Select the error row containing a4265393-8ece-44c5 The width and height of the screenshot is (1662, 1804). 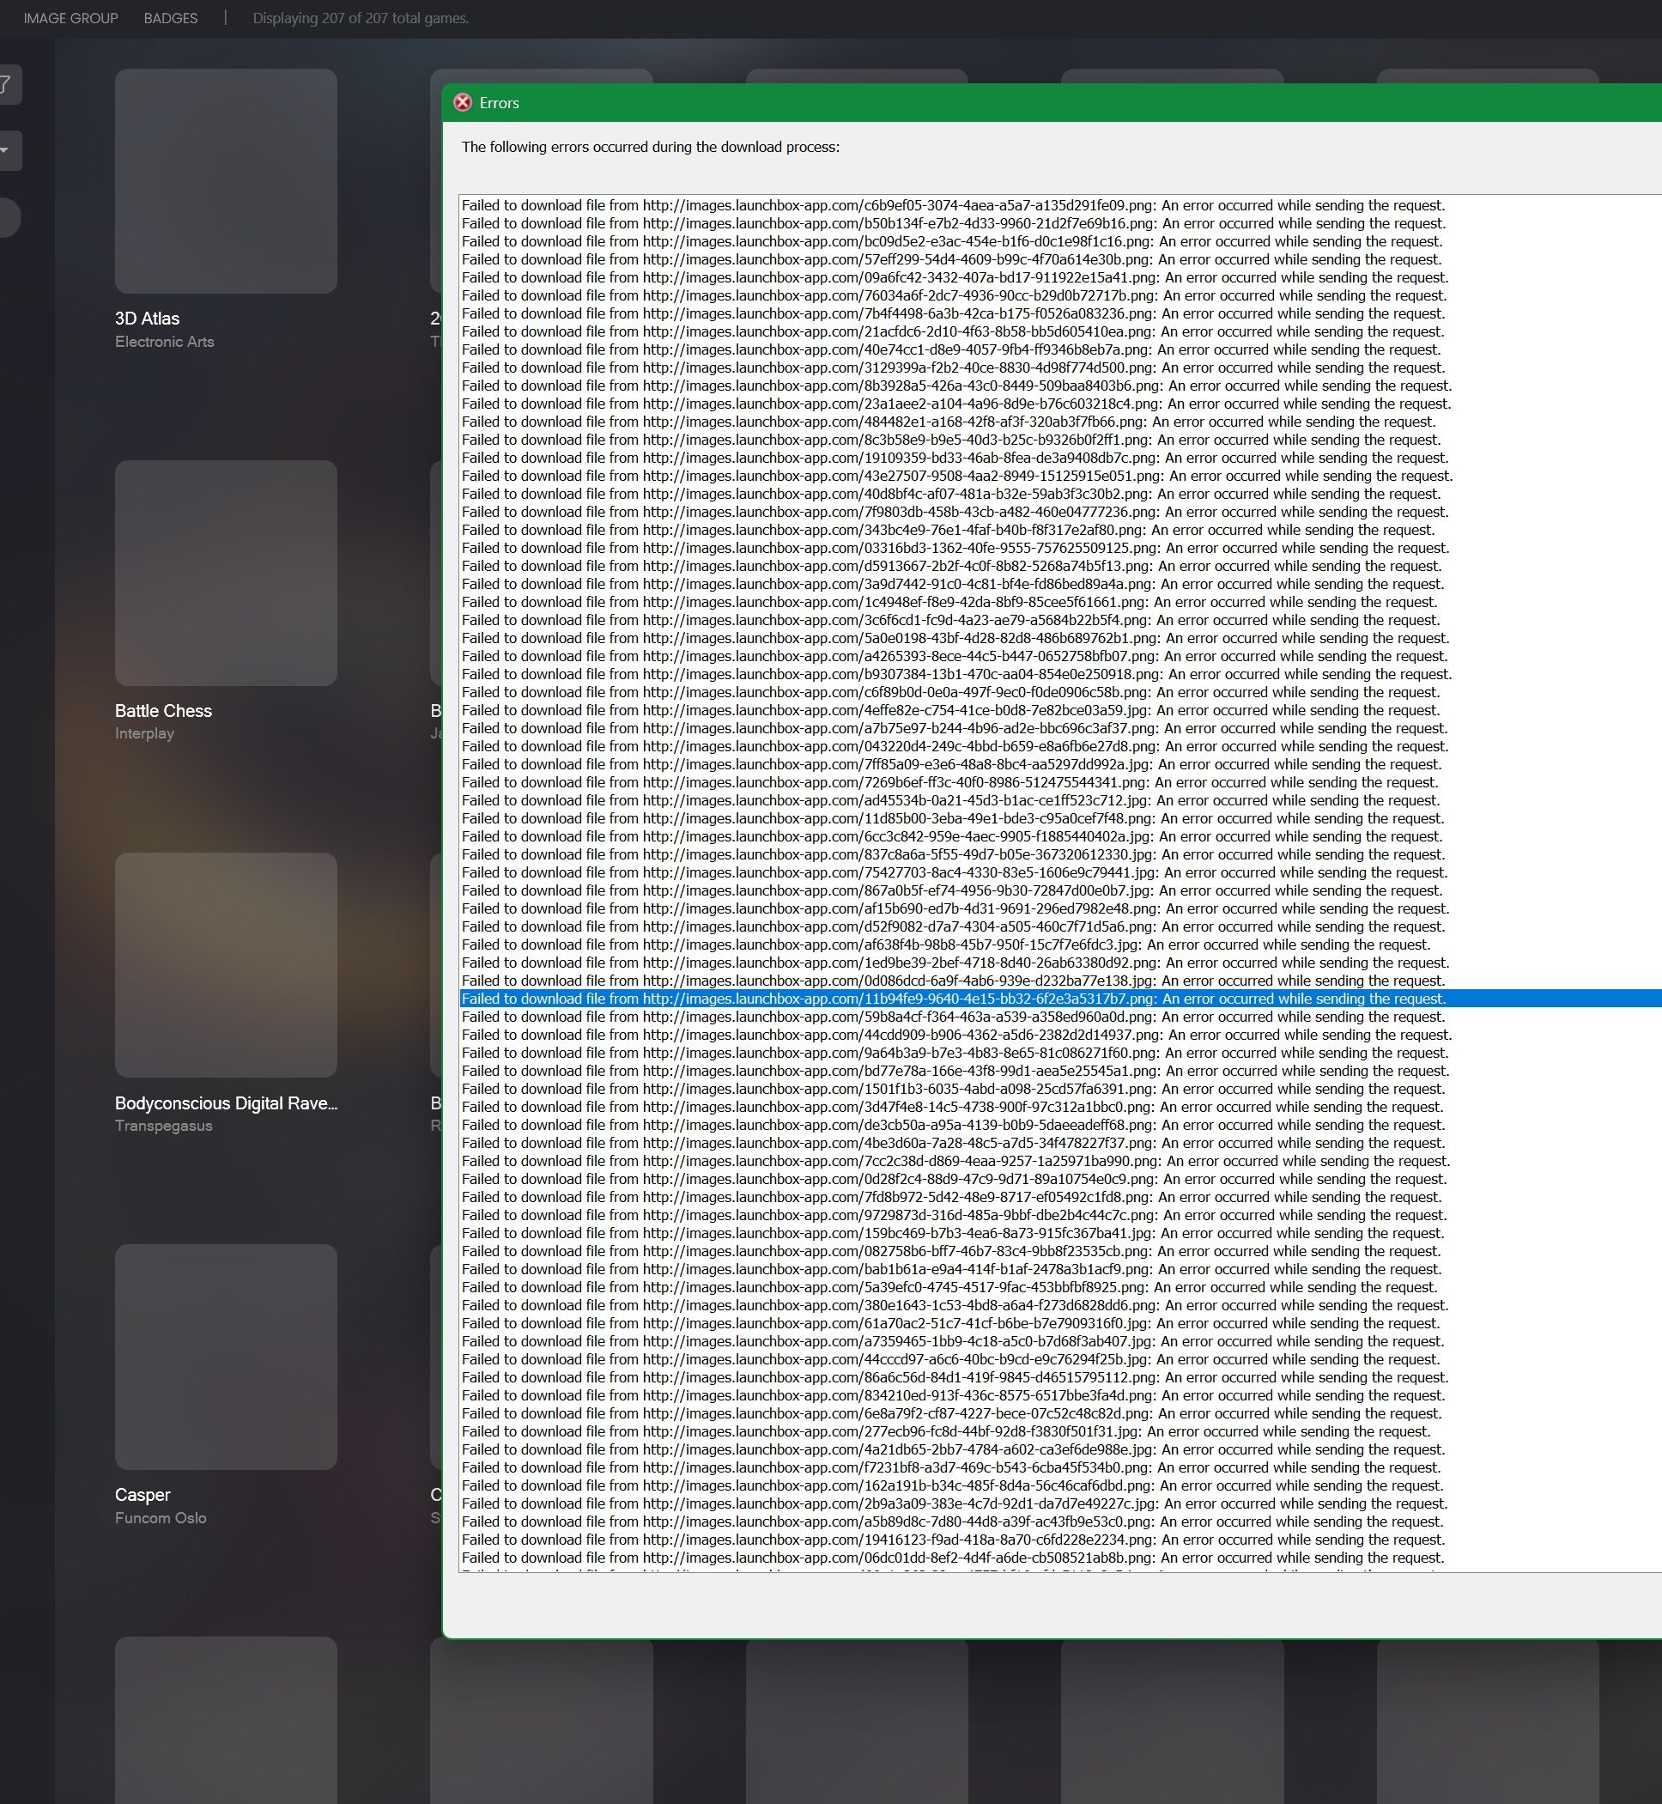[1060, 656]
